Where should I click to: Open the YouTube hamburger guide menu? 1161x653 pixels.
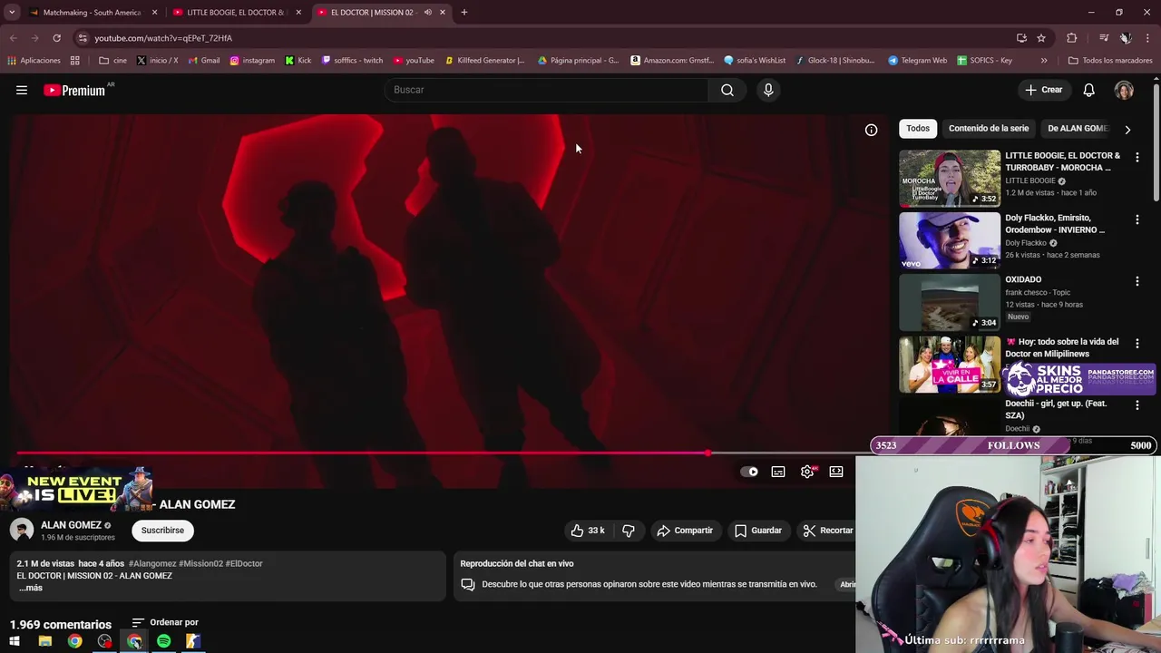pos(22,90)
